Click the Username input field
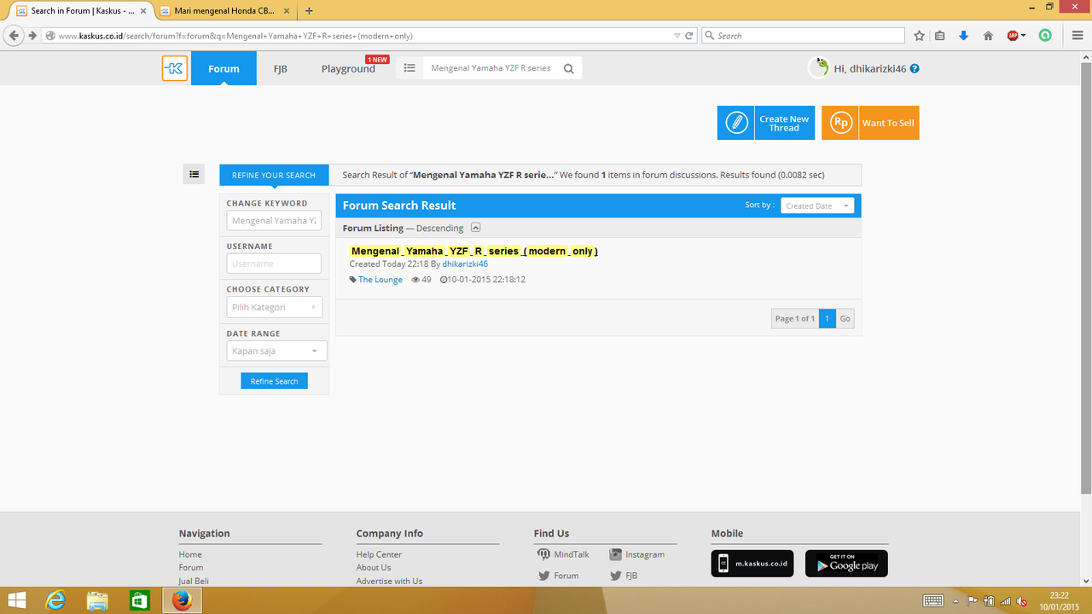 tap(274, 264)
